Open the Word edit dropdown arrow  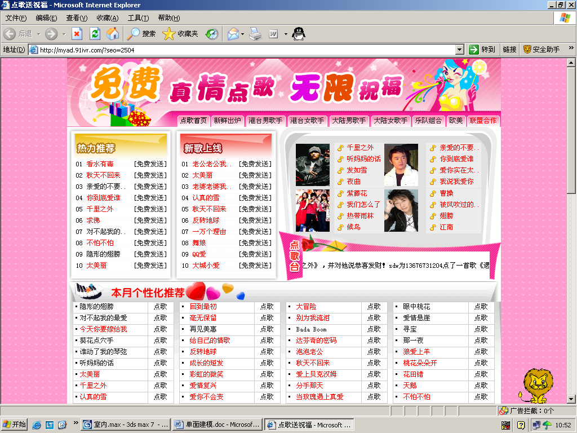(286, 34)
